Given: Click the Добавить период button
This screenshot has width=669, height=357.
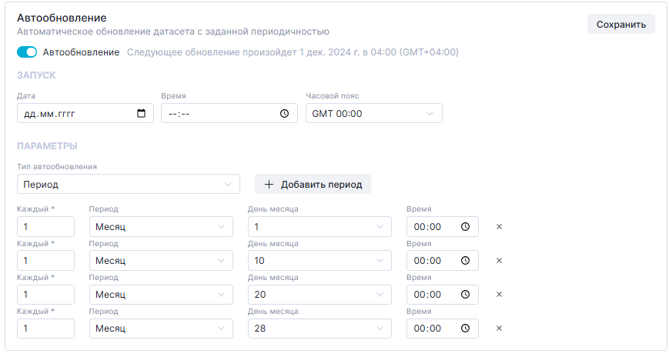Looking at the screenshot, I should (x=313, y=185).
